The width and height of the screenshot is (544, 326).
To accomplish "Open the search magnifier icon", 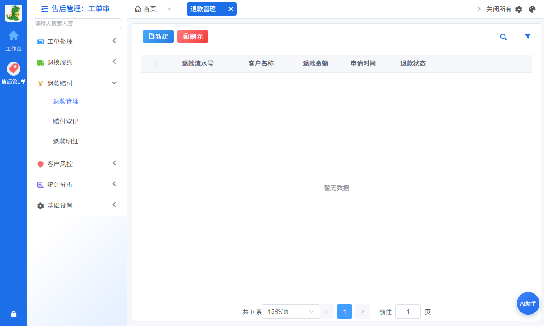I will tap(504, 37).
